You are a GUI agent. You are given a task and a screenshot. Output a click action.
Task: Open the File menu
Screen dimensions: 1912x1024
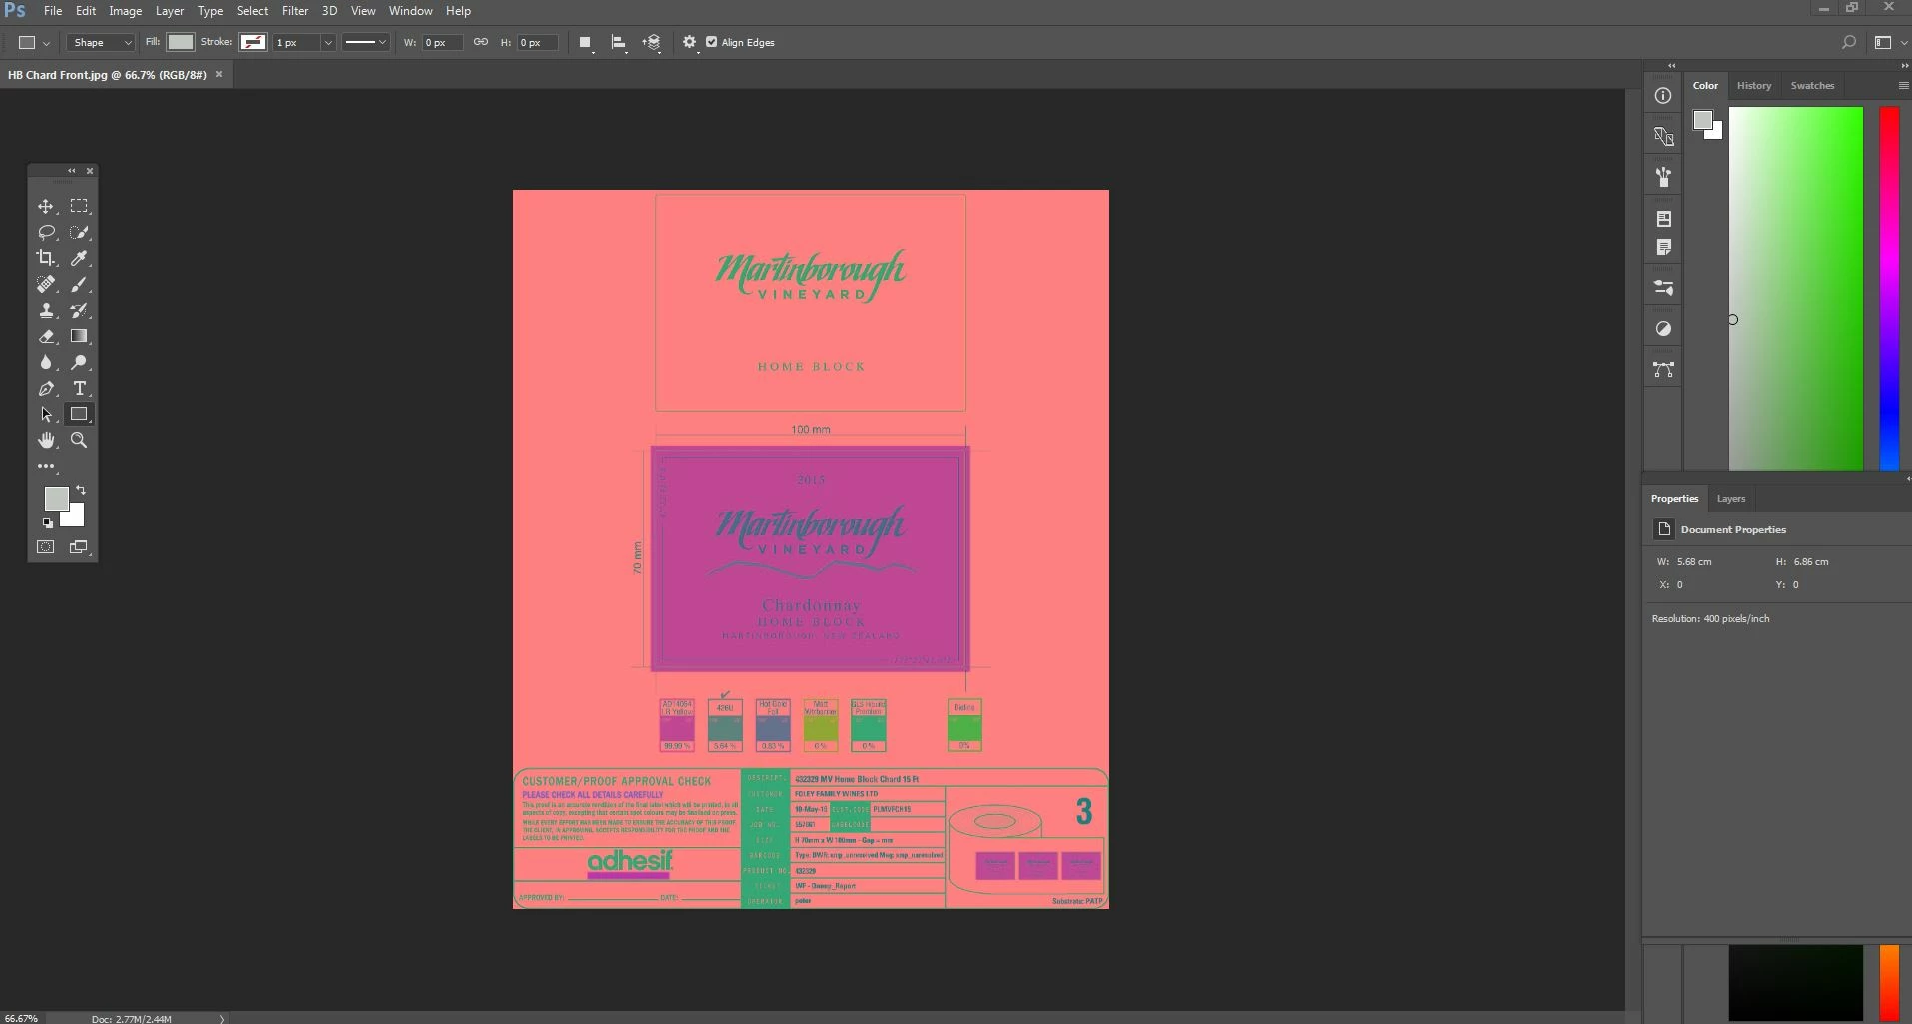pos(53,11)
